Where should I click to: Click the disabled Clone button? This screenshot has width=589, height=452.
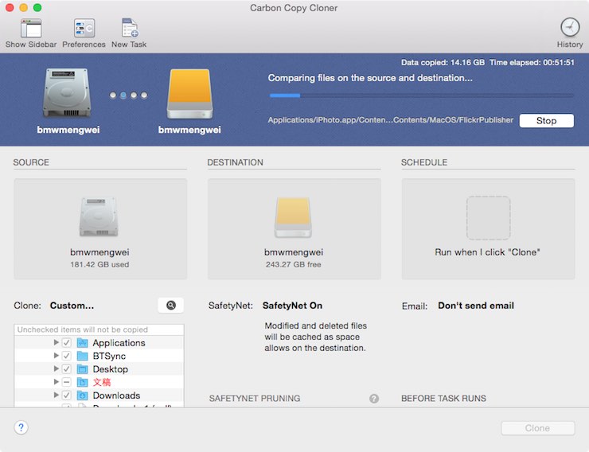tap(537, 428)
